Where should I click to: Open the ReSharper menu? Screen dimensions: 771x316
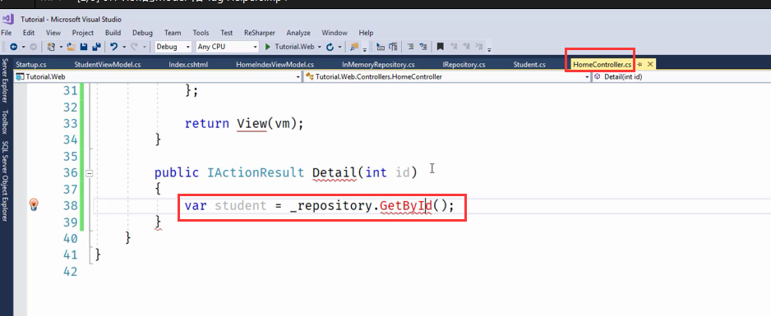click(260, 33)
